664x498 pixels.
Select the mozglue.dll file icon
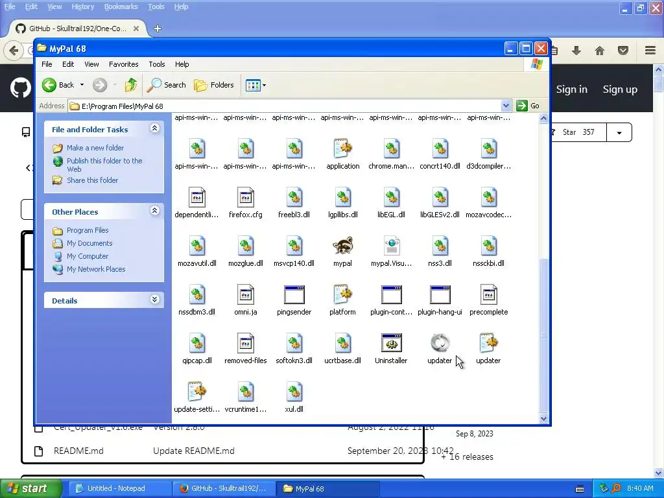point(246,246)
